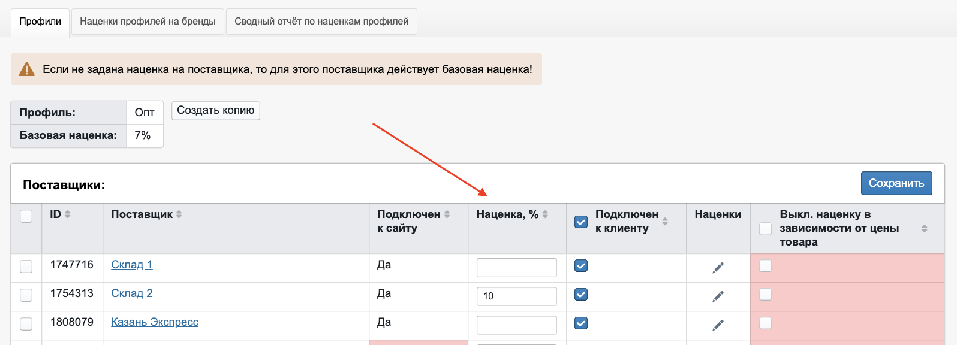Click Да in Склад 1 row

[x=384, y=265]
